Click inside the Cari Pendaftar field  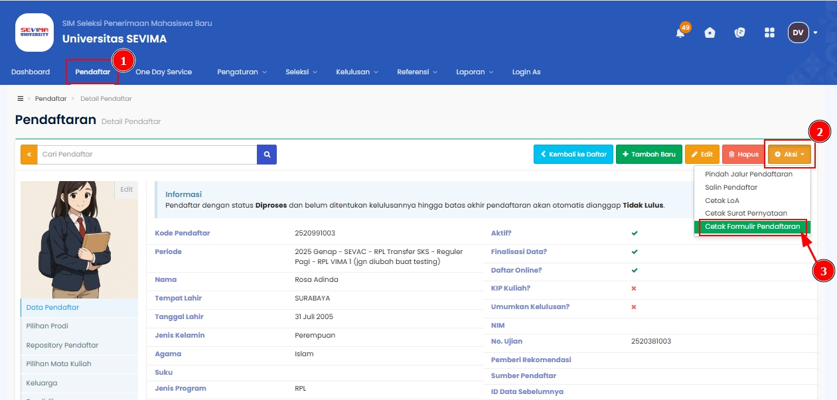click(x=147, y=155)
